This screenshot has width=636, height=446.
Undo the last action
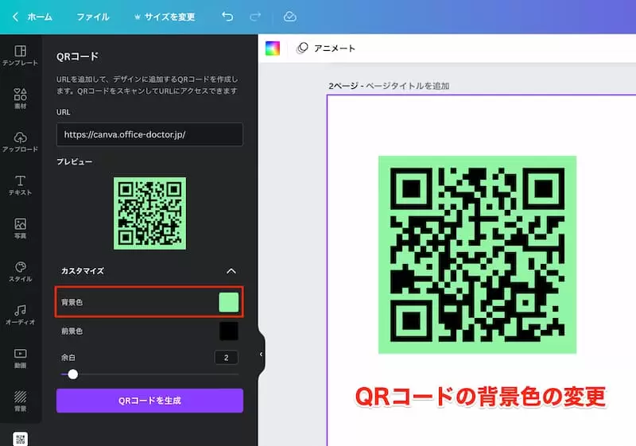click(x=227, y=17)
